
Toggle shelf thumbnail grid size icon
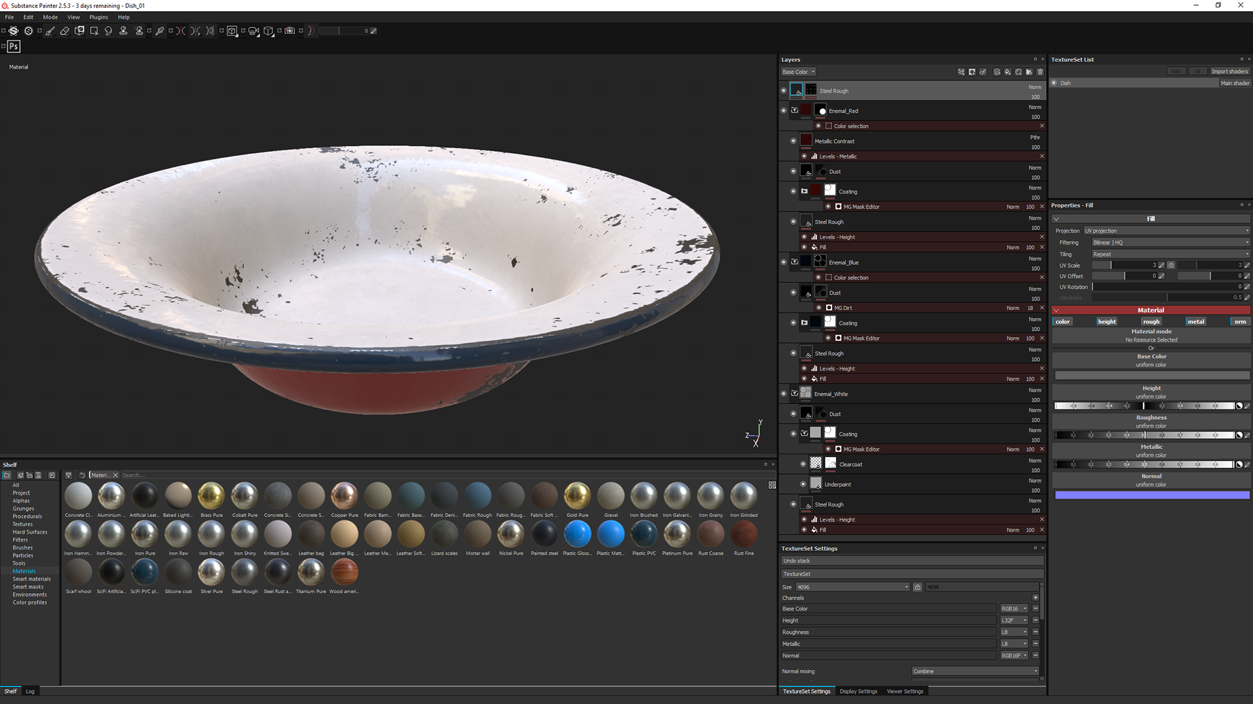tap(772, 485)
